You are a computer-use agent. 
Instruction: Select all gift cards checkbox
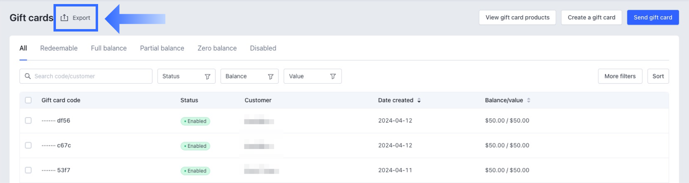point(28,100)
